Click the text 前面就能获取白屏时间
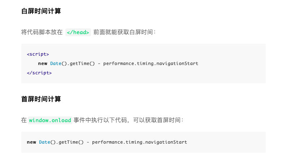 pyautogui.click(x=123, y=32)
